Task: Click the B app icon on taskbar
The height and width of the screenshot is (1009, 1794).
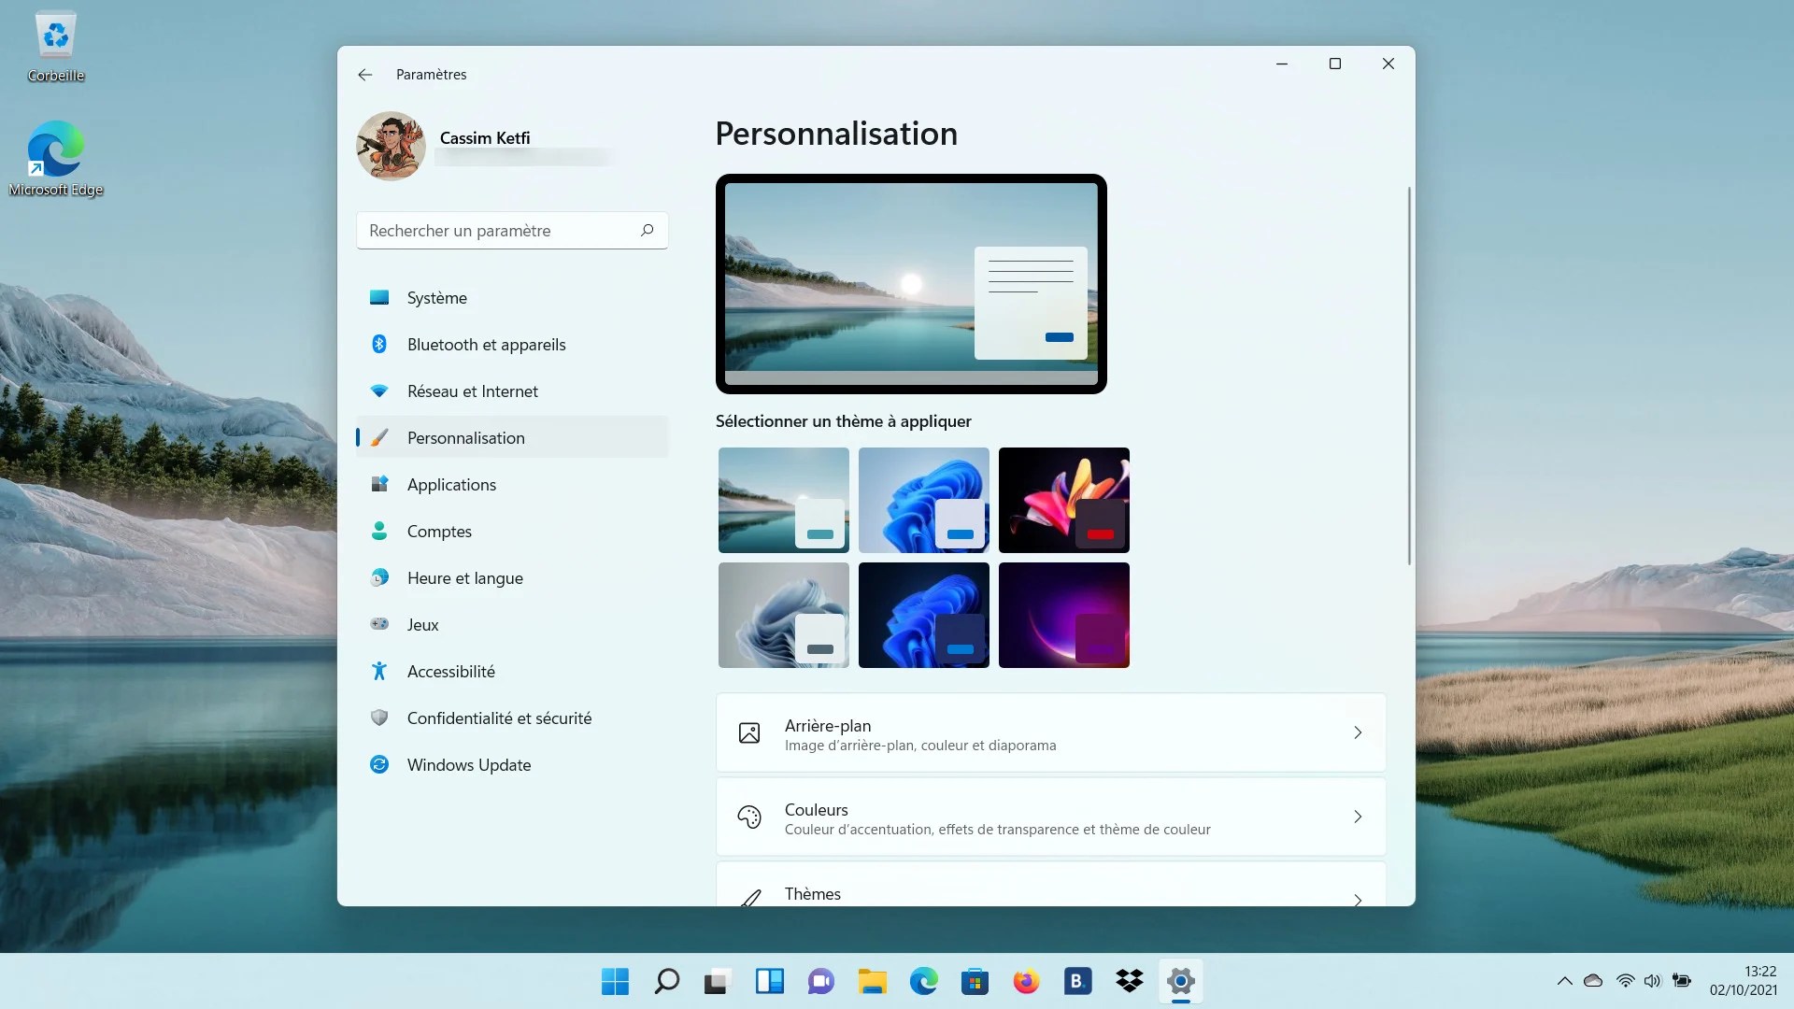Action: tap(1077, 982)
